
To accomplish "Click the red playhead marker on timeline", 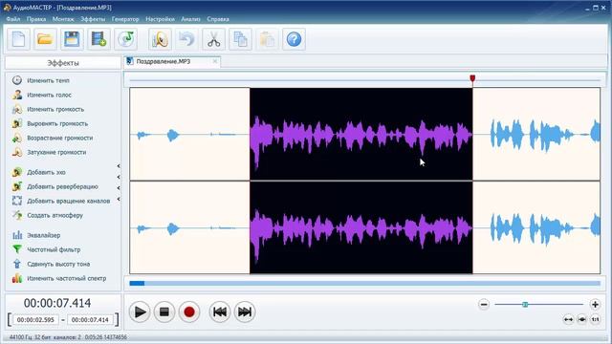I will (x=472, y=79).
